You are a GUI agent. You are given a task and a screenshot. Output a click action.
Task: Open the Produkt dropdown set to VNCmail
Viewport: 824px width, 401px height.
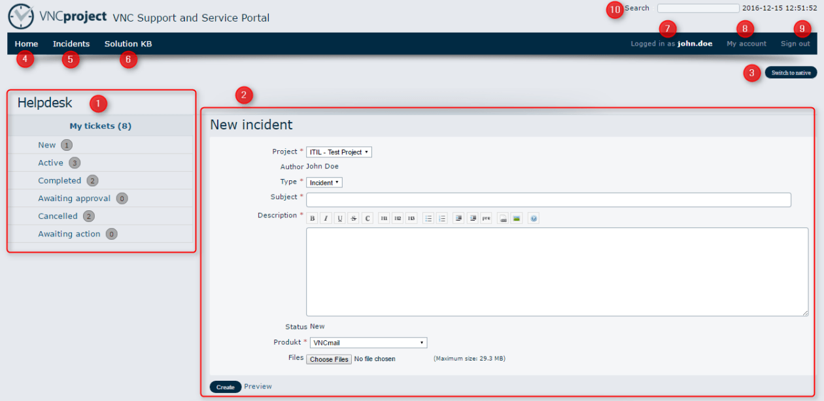pos(368,343)
